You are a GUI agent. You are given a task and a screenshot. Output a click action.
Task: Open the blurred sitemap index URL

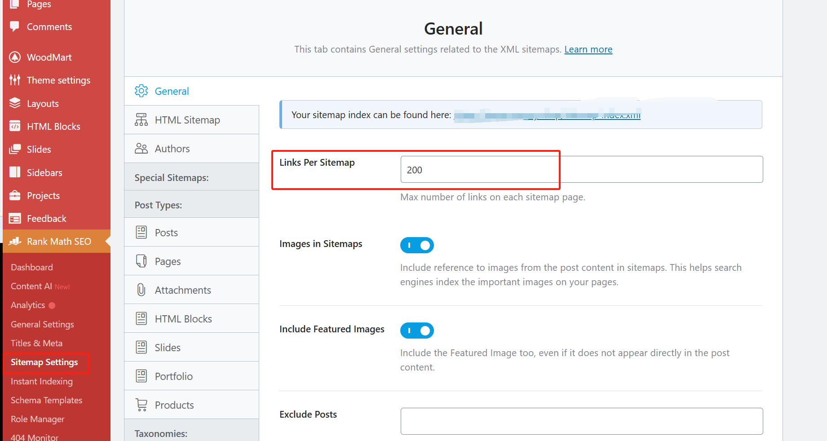[x=547, y=115]
